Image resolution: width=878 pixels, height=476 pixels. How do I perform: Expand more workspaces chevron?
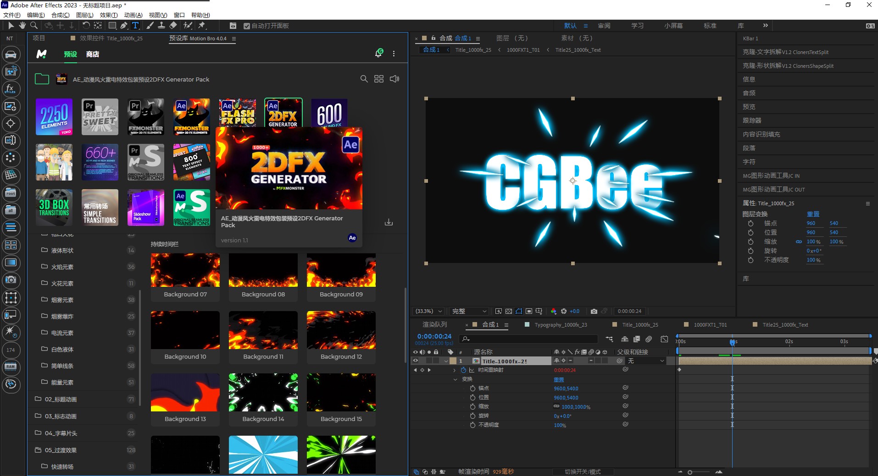(x=765, y=25)
